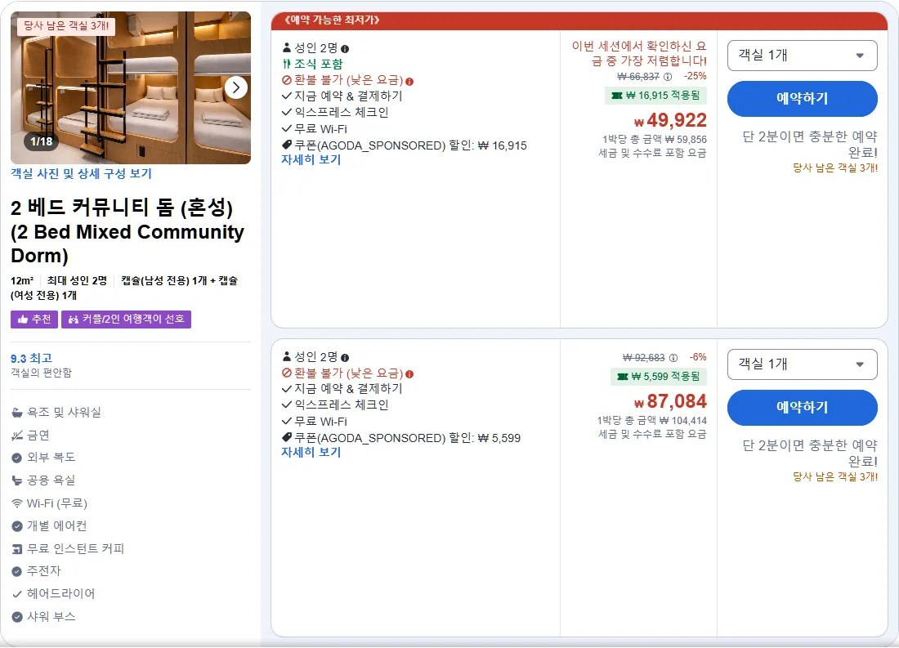899x648 pixels.
Task: Open info icon beside first 성인 2명
Action: pos(345,49)
